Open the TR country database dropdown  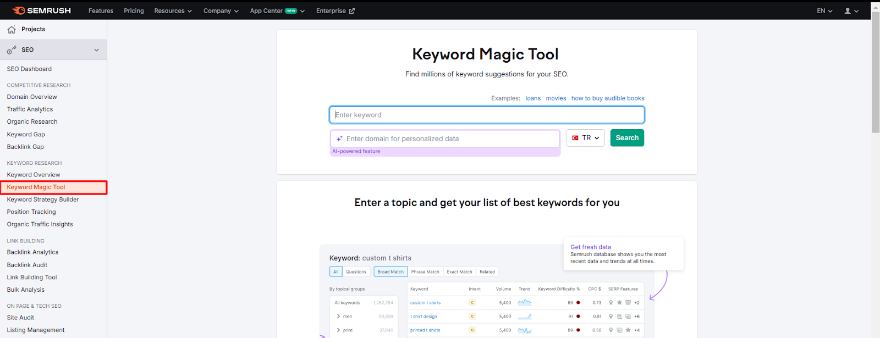click(x=585, y=138)
